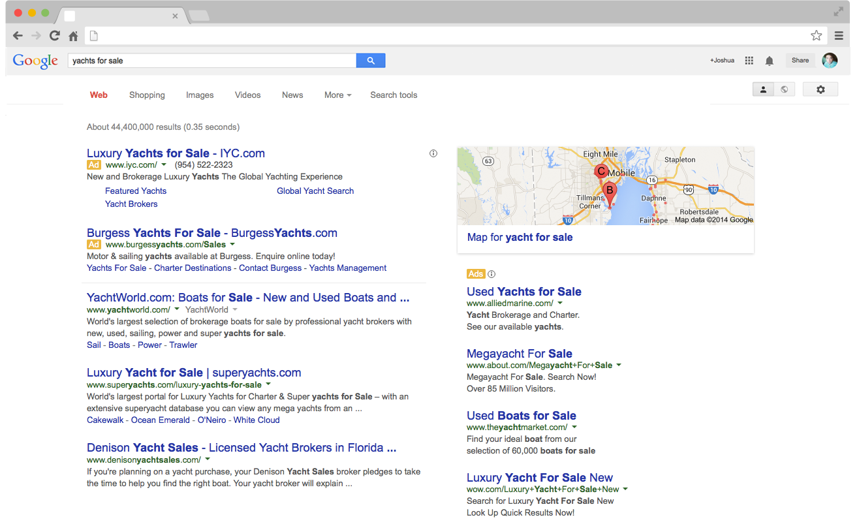Open Luxury Yacht for Sale superyachts.com result
The height and width of the screenshot is (528, 859).
(194, 373)
